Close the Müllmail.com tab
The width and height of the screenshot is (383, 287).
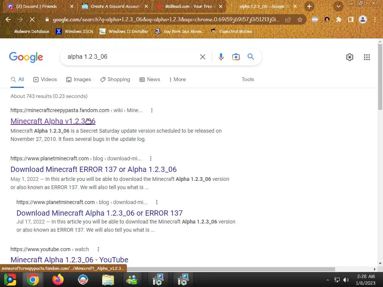coord(221,6)
